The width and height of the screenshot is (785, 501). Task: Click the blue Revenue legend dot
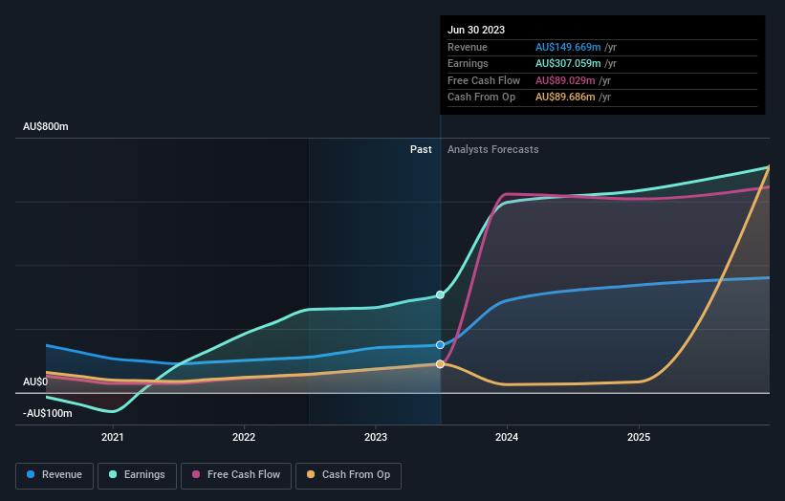[31, 474]
